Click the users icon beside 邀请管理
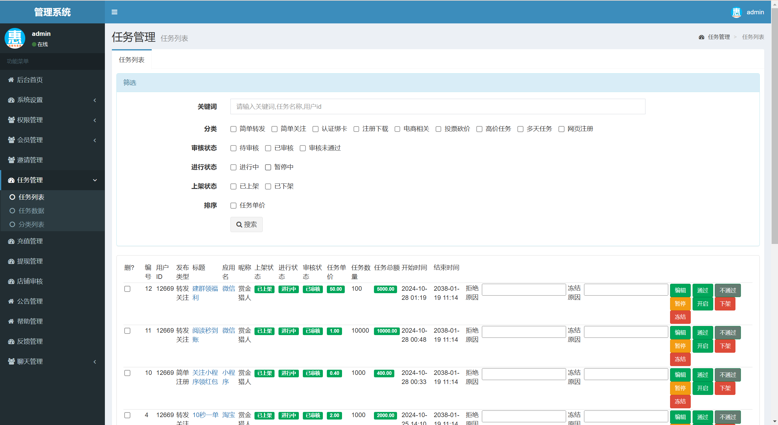778x425 pixels. (11, 160)
